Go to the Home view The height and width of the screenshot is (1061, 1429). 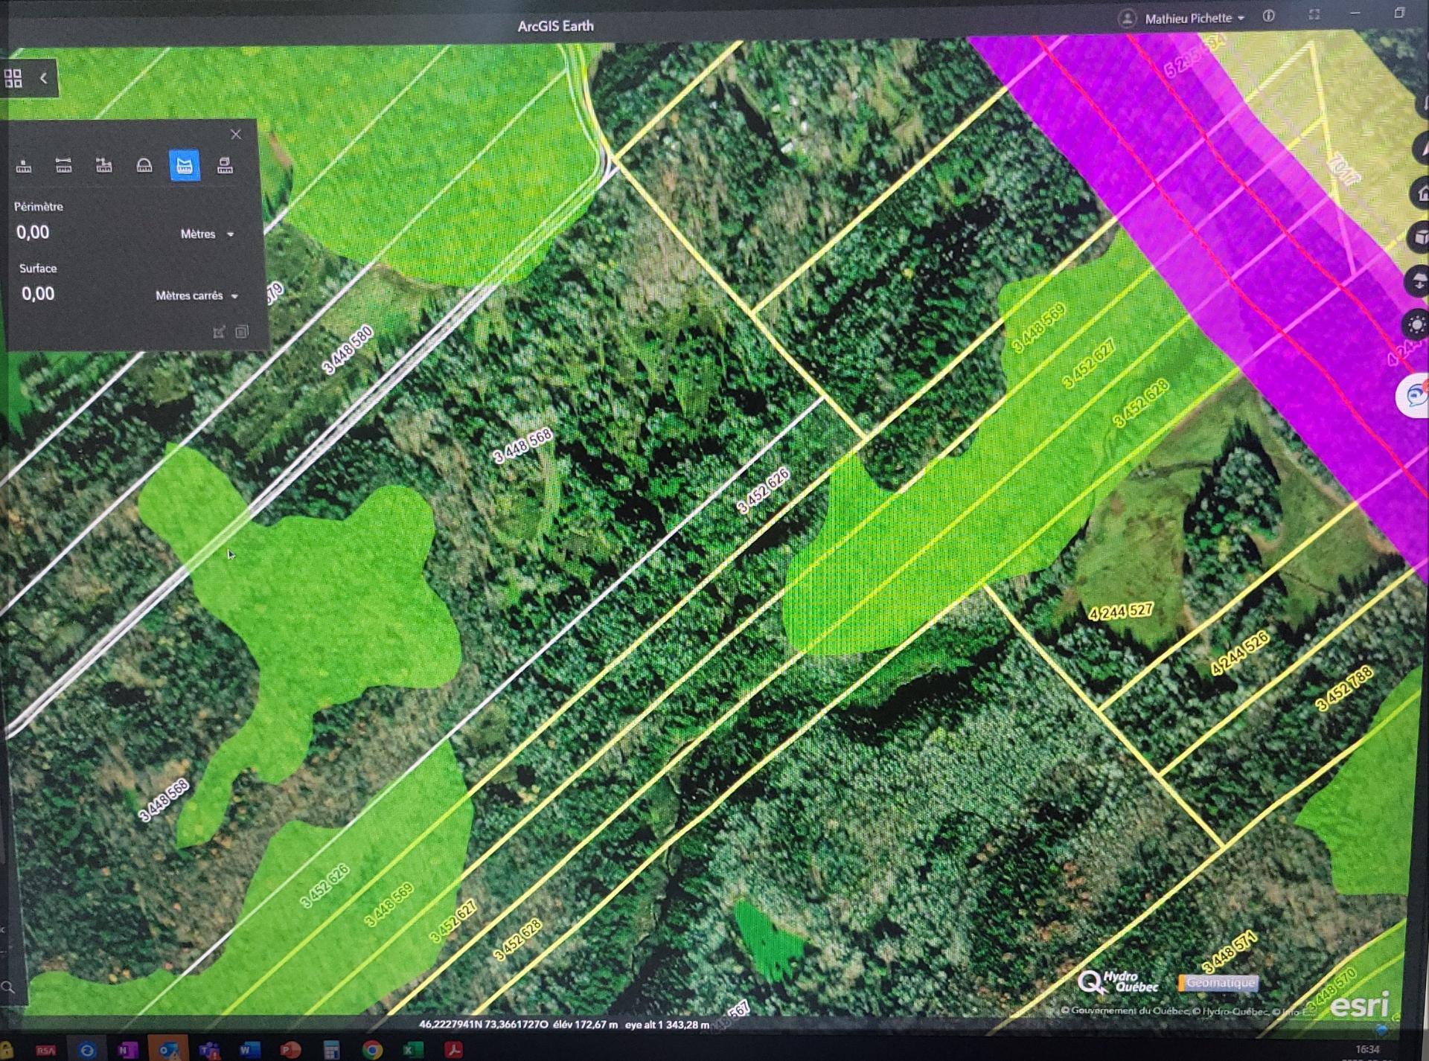pos(1421,193)
